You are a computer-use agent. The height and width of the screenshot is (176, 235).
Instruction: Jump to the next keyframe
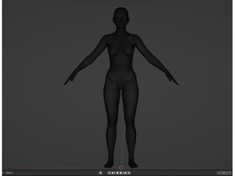pos(125,173)
